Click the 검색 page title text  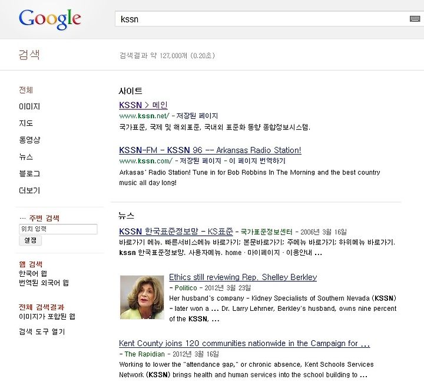[x=29, y=55]
